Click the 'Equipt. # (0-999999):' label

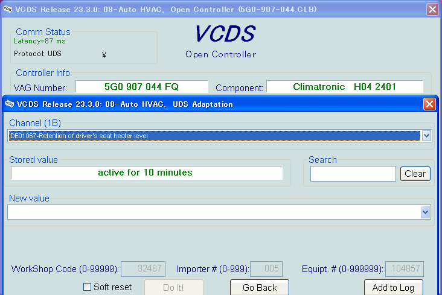pyautogui.click(x=342, y=269)
